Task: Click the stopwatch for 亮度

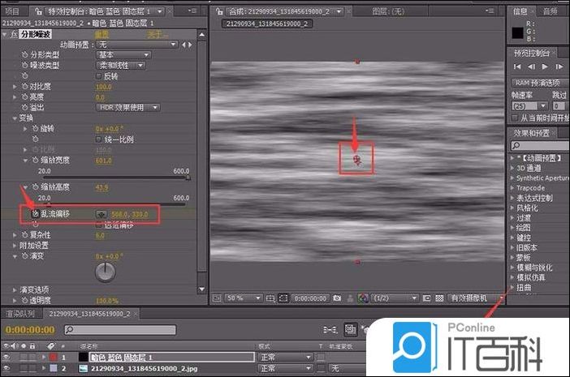Action: click(x=24, y=96)
